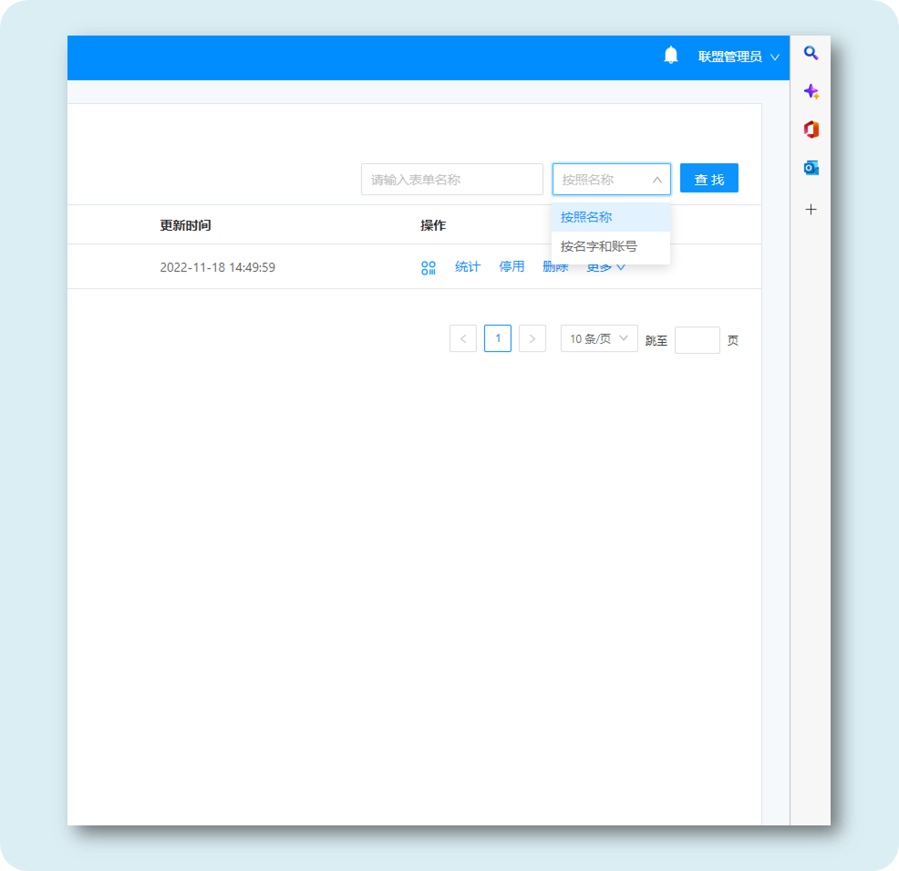The width and height of the screenshot is (899, 871).
Task: Select page 1 in pagination
Action: point(498,338)
